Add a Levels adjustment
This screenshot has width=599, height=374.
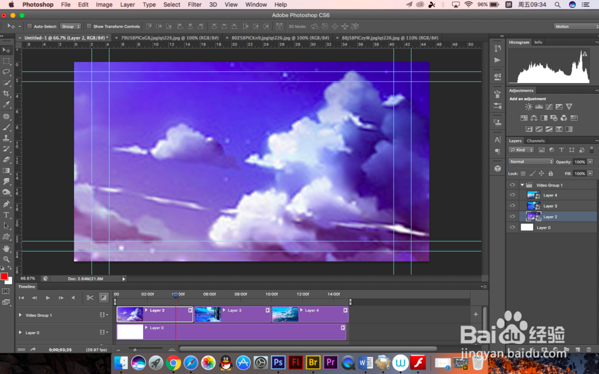click(x=539, y=107)
